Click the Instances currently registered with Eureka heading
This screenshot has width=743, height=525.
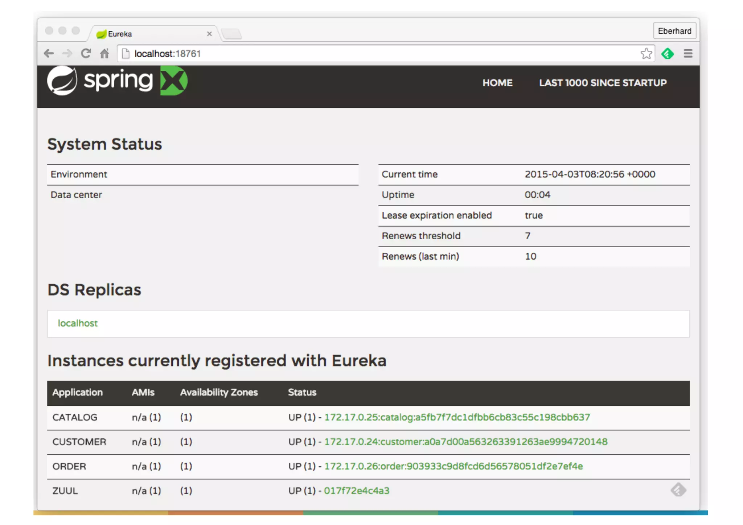217,361
